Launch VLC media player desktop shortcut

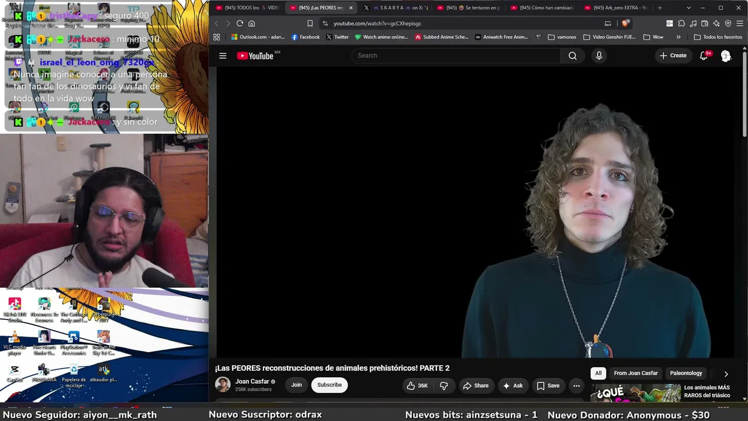tap(15, 343)
